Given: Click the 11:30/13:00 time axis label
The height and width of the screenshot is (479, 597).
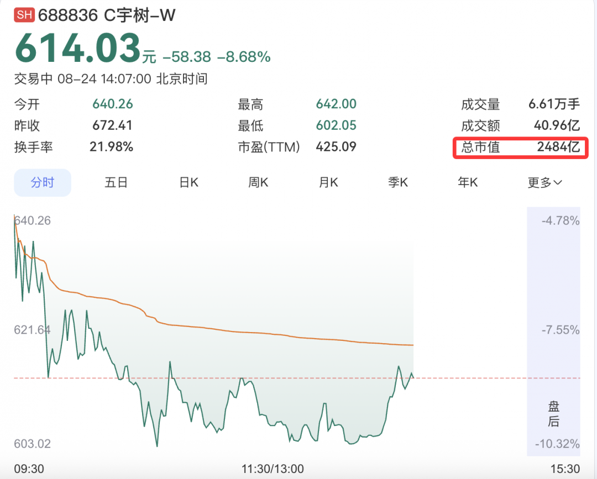Looking at the screenshot, I should pyautogui.click(x=273, y=469).
